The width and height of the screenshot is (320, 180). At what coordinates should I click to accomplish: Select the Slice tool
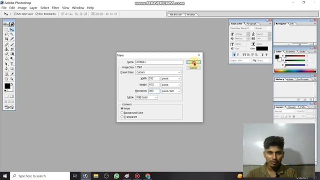12,39
